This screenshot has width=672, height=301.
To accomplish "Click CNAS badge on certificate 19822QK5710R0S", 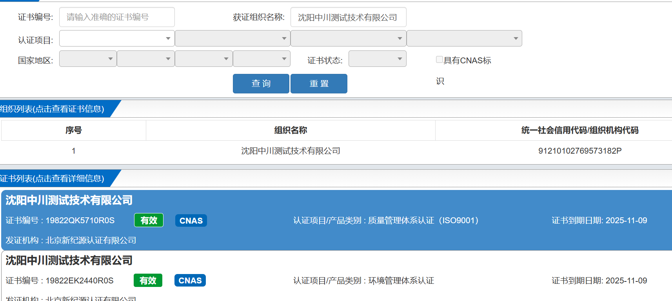I will [x=191, y=220].
